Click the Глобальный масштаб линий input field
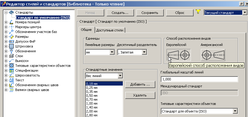The width and height of the screenshot is (248, 117). tap(199, 79)
